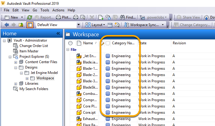The height and width of the screenshot is (126, 215).
Task: Sort by the Category Na... column header
Action: 123,43
